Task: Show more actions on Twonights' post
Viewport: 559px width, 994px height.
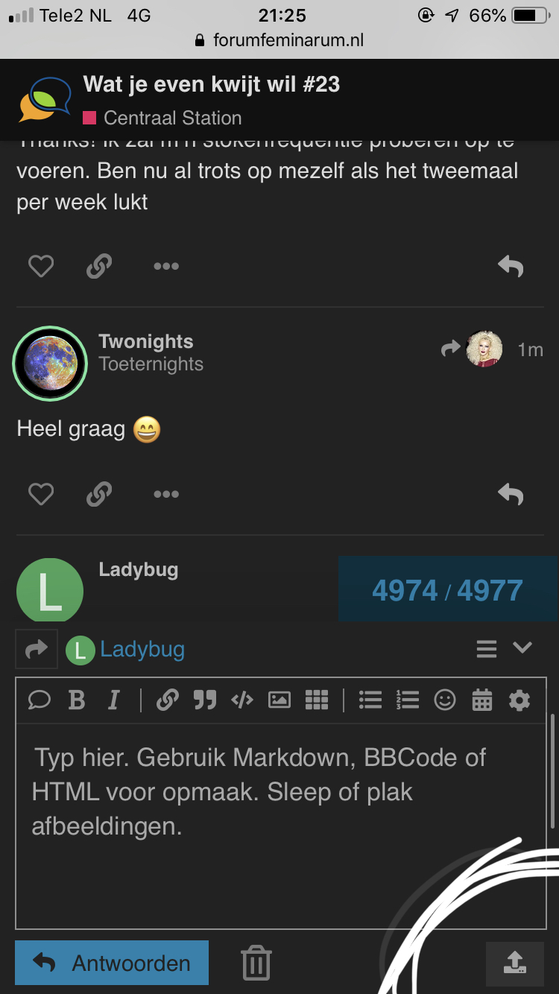Action: (x=165, y=494)
